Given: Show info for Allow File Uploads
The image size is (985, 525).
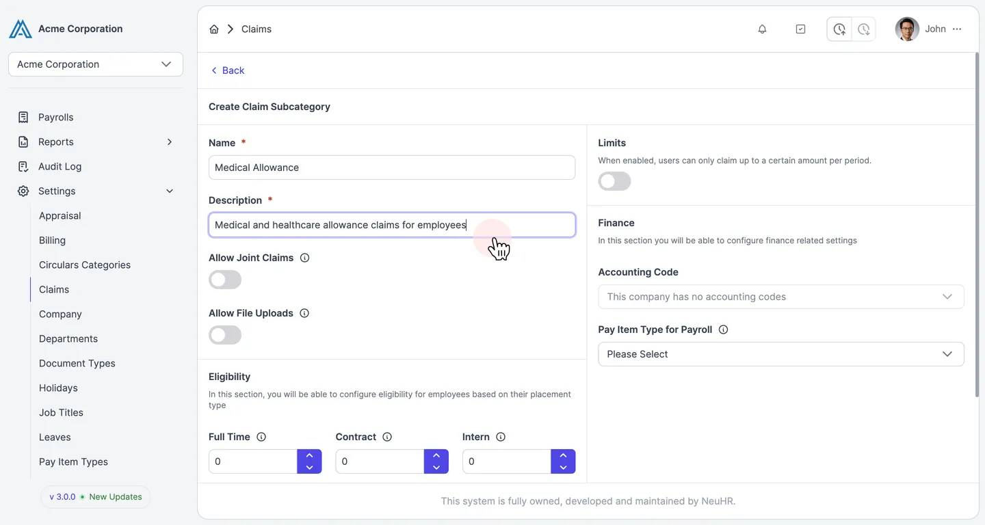Looking at the screenshot, I should pyautogui.click(x=305, y=313).
